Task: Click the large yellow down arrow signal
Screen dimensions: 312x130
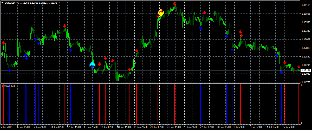Action: click(x=161, y=13)
